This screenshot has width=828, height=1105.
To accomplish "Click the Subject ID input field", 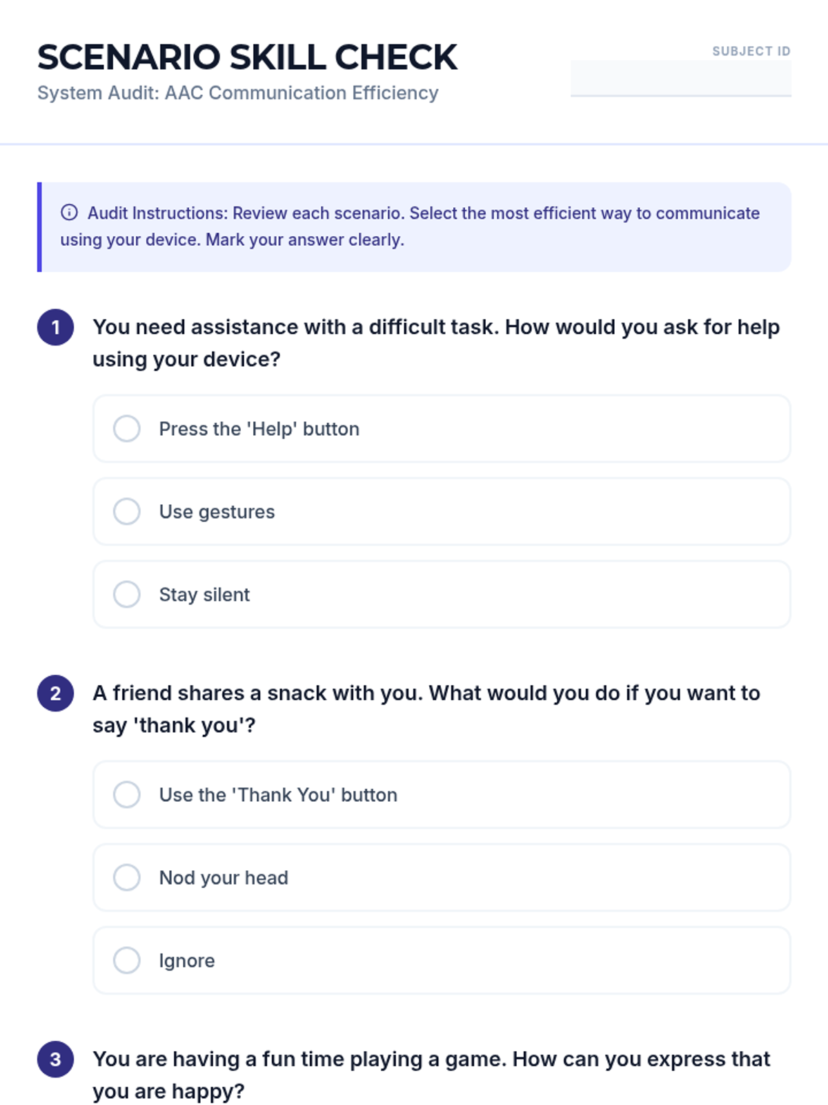I will [680, 78].
